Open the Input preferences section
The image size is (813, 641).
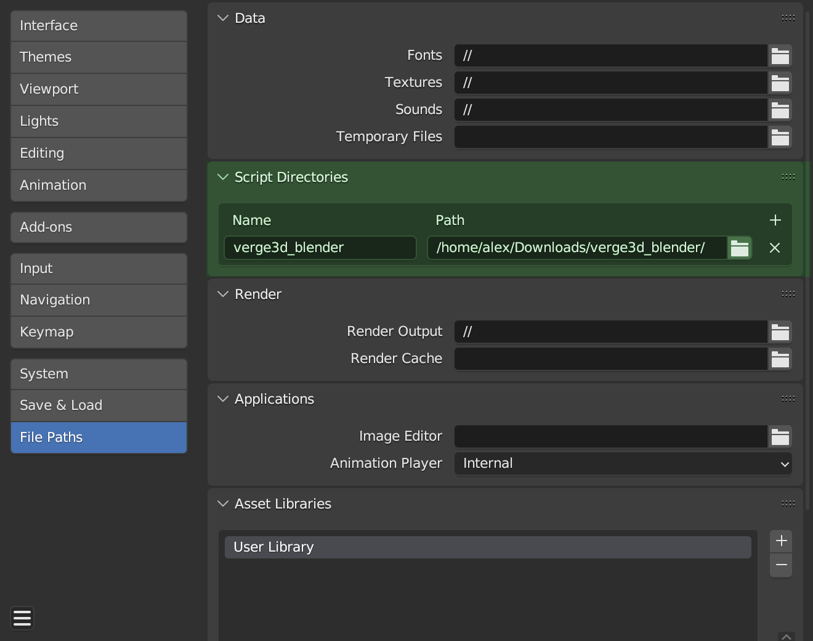coord(99,269)
